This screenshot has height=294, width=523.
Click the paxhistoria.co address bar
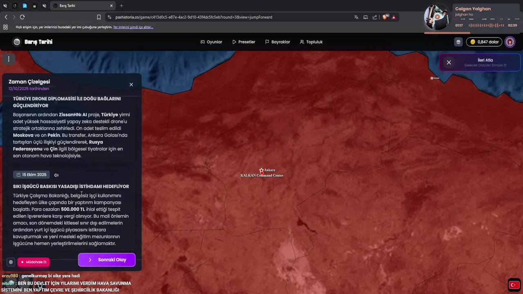coord(194,17)
